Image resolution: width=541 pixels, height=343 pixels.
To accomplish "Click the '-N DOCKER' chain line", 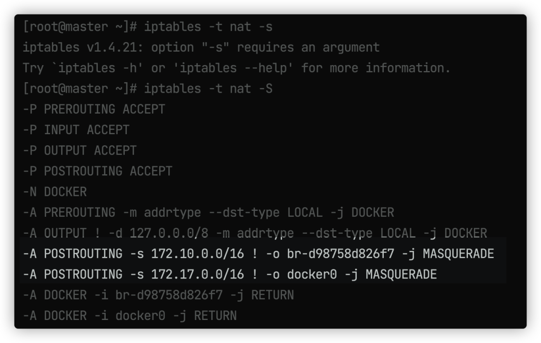I will (x=55, y=192).
